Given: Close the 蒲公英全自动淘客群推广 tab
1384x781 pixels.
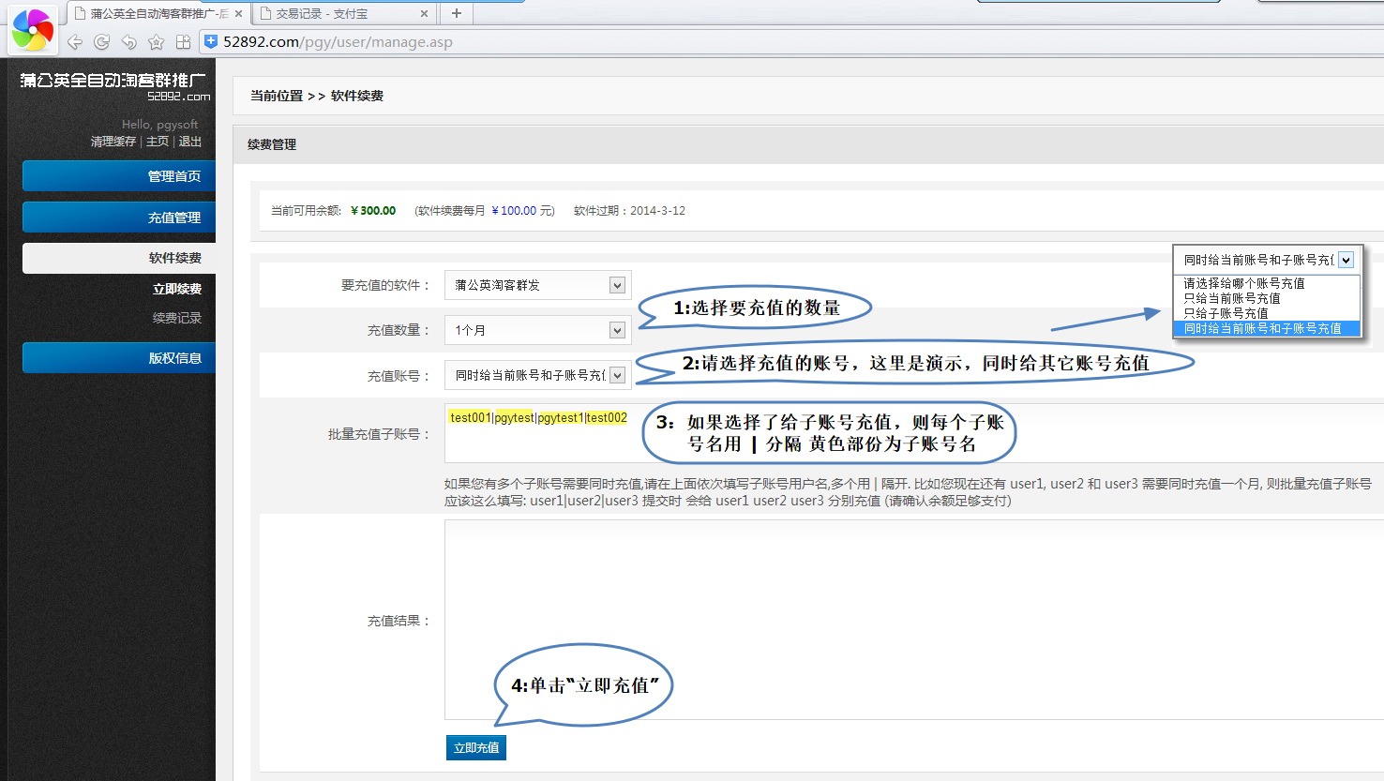Looking at the screenshot, I should 239,14.
